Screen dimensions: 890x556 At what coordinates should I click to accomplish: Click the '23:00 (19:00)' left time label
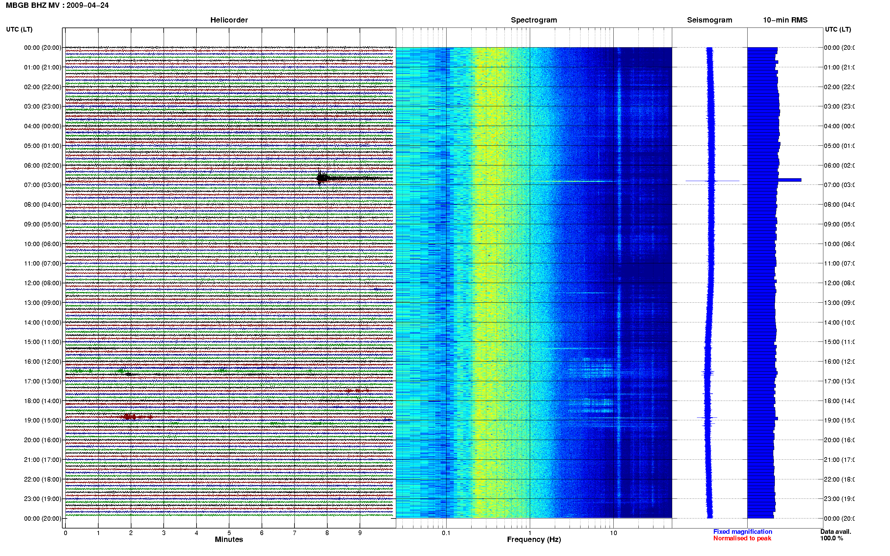tap(43, 499)
